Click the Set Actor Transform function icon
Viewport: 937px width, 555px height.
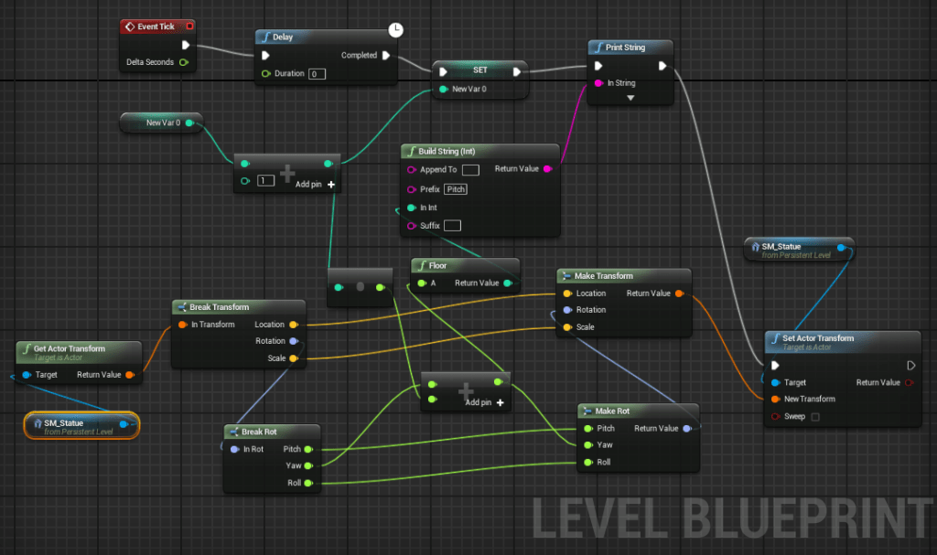pyautogui.click(x=774, y=338)
